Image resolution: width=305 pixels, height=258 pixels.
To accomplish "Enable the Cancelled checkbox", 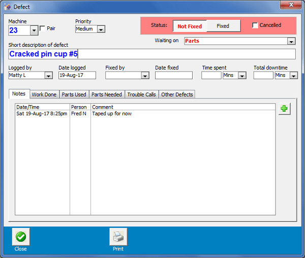I will coord(255,25).
